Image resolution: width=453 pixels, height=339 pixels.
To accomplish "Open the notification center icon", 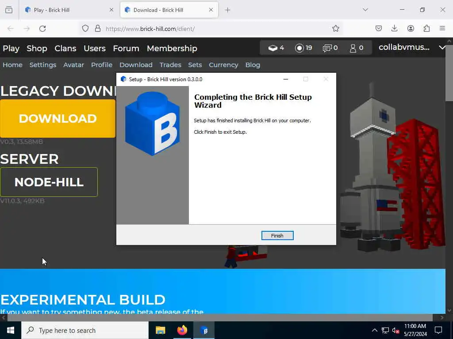I will (x=438, y=330).
